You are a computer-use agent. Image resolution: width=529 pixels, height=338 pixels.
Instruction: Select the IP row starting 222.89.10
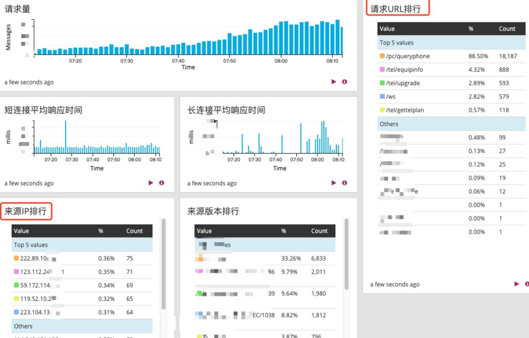click(x=82, y=259)
